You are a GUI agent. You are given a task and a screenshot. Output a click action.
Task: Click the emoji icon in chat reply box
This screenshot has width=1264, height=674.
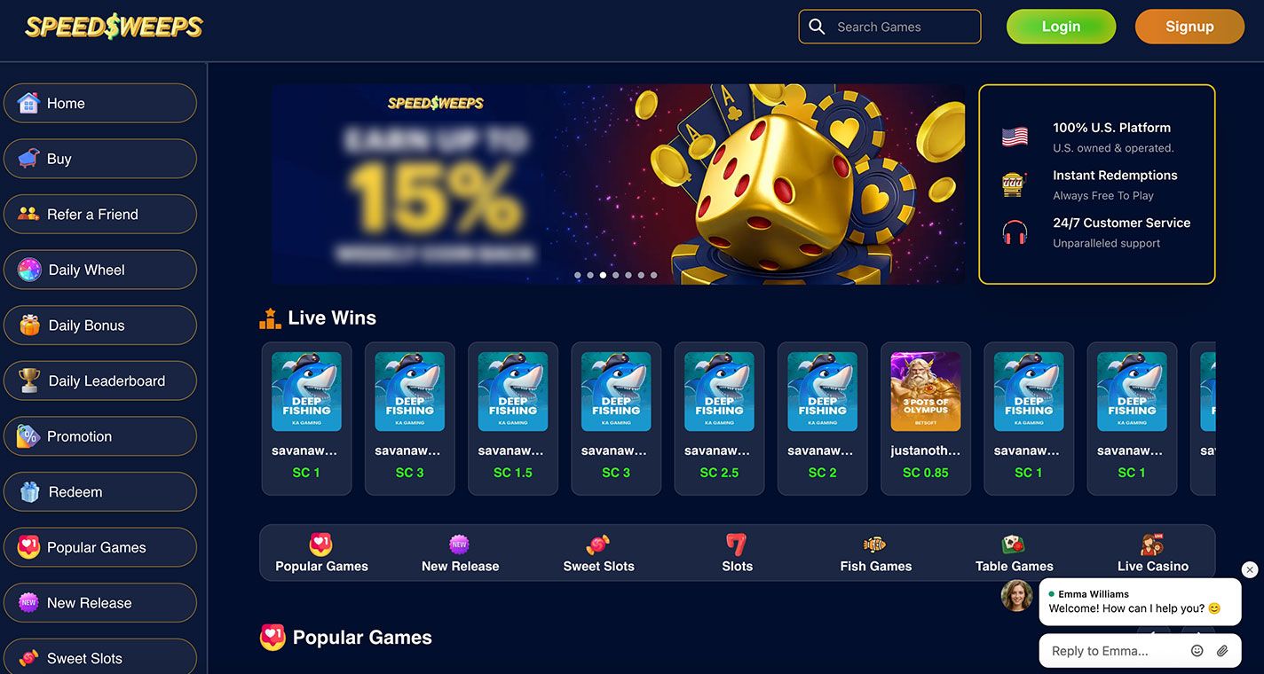(x=1197, y=651)
